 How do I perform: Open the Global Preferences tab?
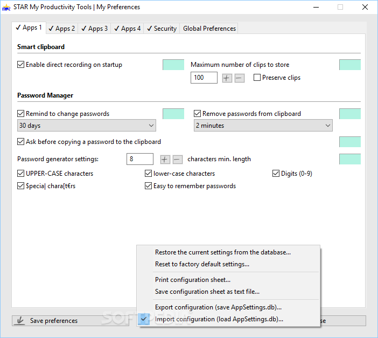pos(209,29)
